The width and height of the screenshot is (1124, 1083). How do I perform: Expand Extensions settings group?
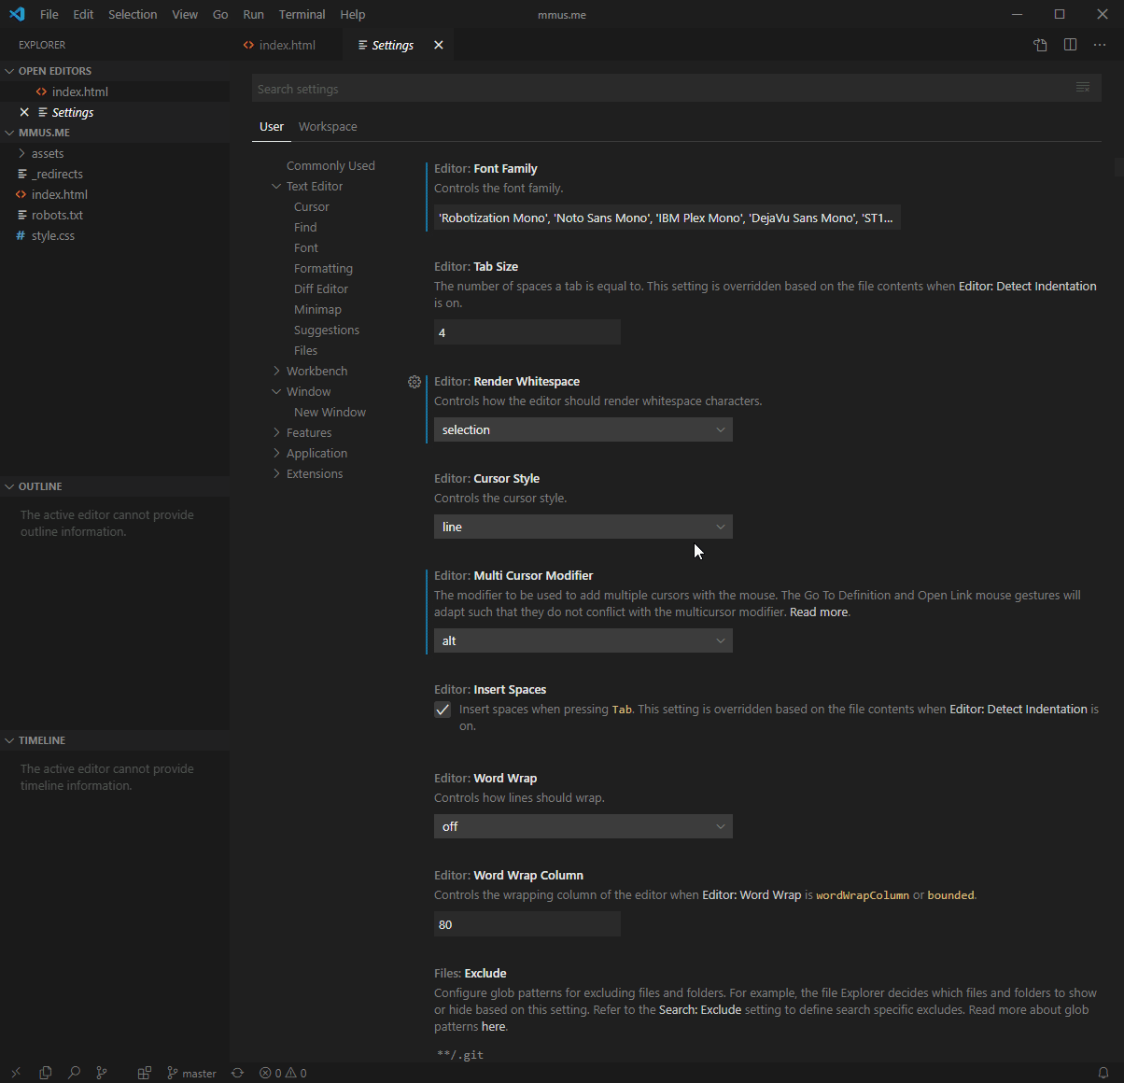[276, 473]
